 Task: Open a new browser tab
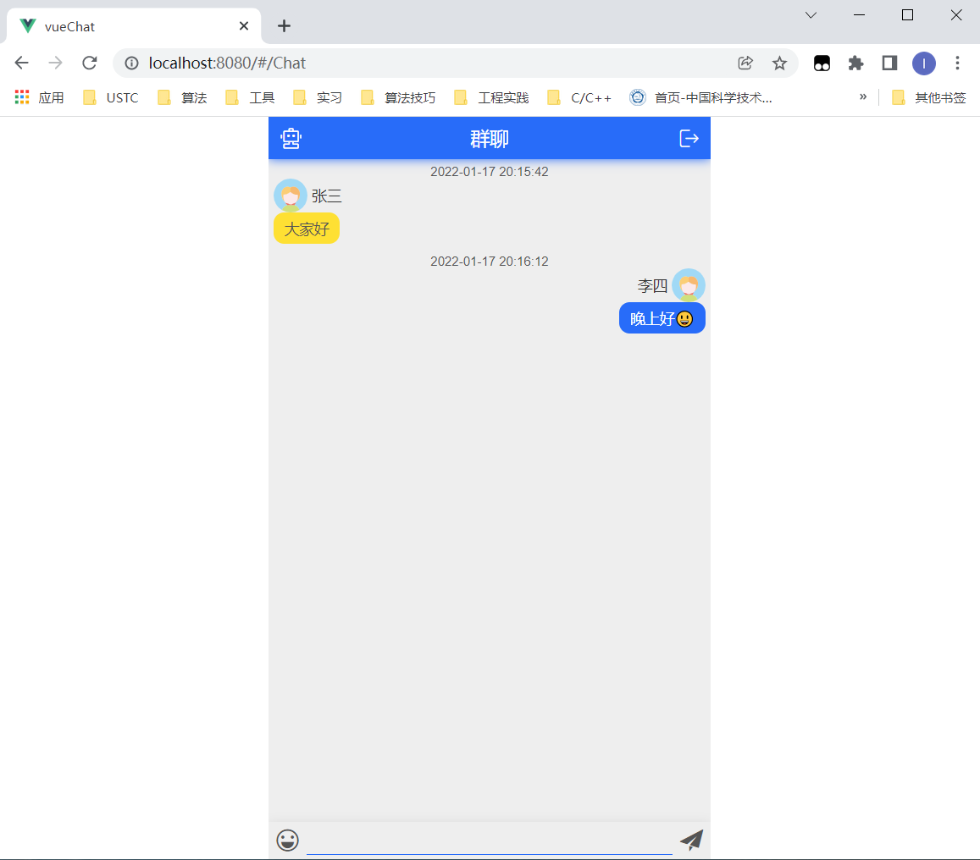tap(285, 25)
